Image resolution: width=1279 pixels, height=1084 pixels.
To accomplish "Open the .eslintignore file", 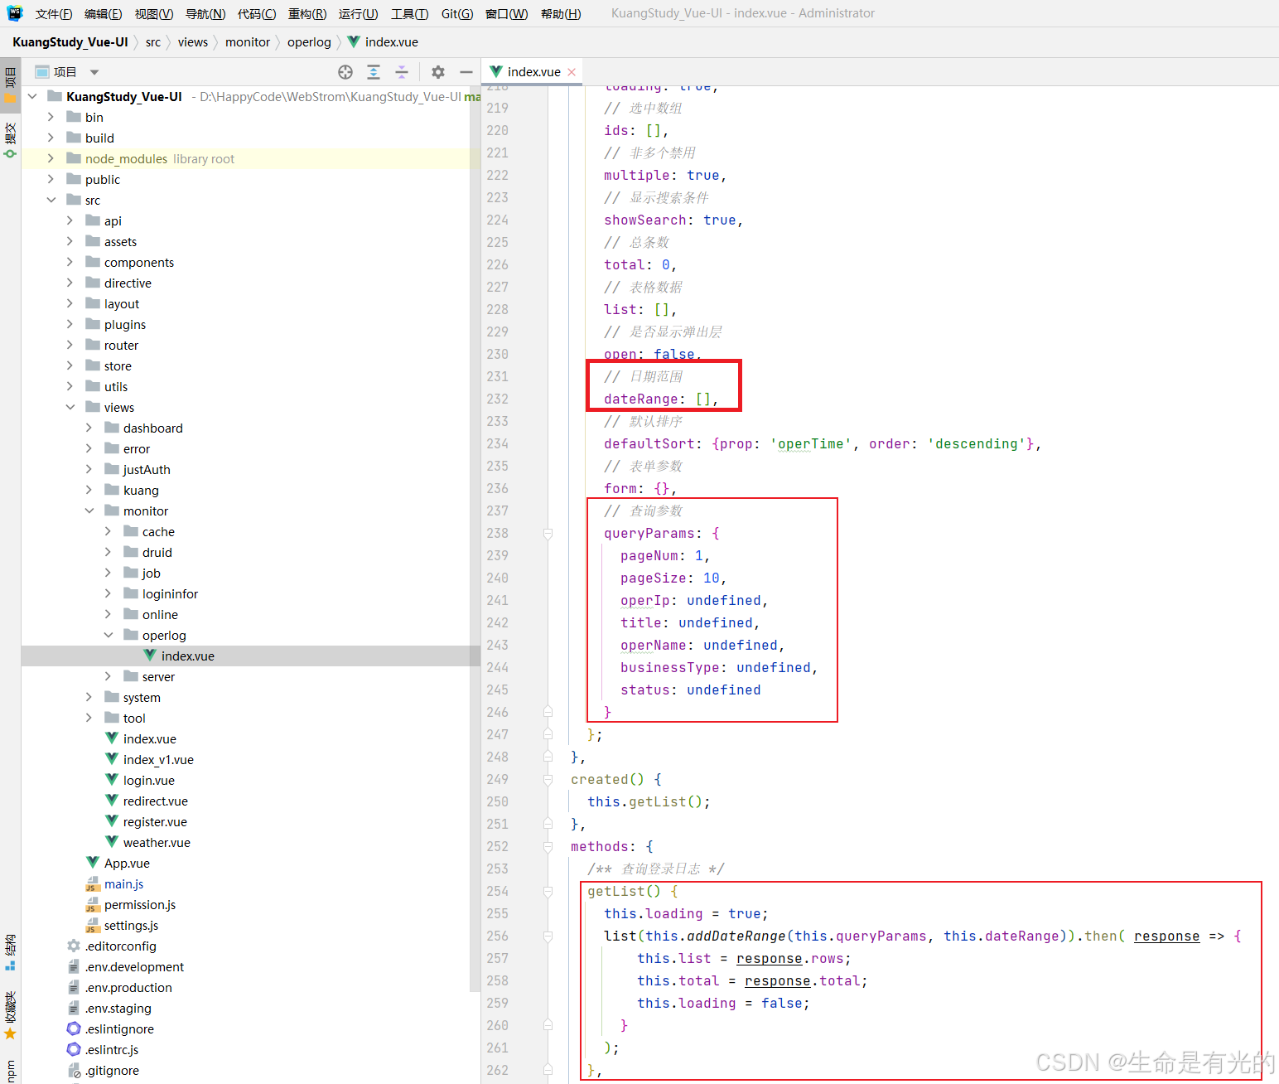I will tap(110, 1029).
